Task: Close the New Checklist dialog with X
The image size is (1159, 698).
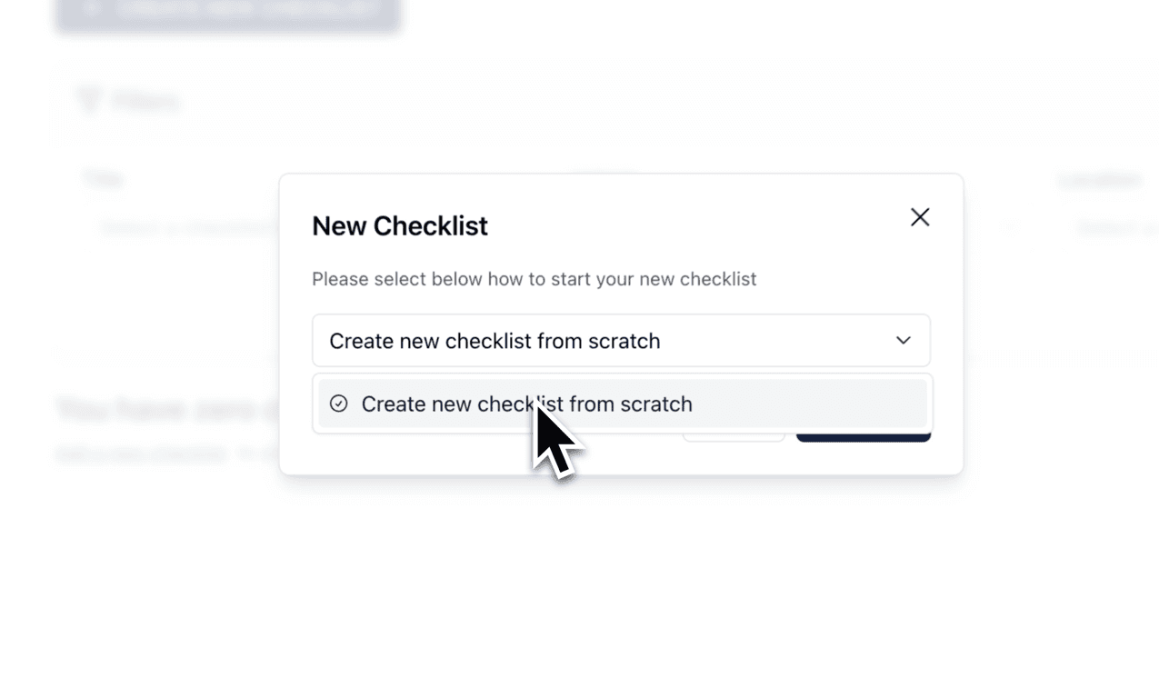Action: [x=920, y=217]
